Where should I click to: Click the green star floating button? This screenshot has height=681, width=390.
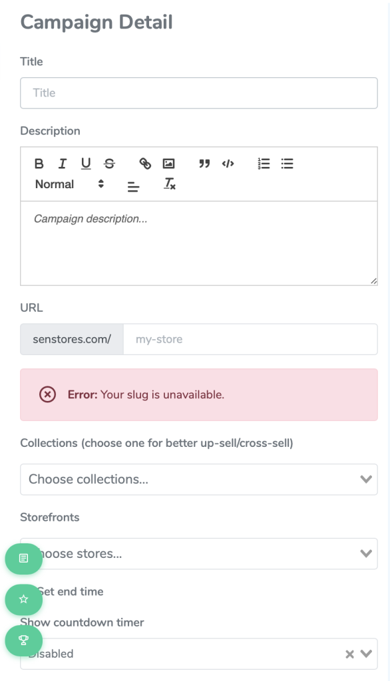pos(24,599)
